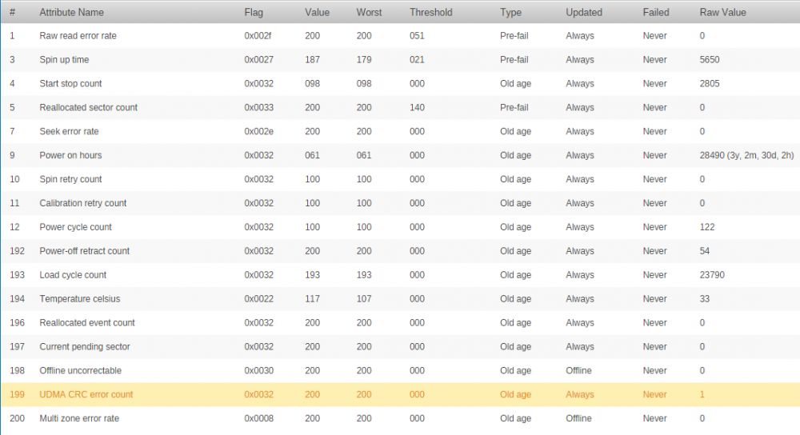Click the # column header
The width and height of the screenshot is (800, 435).
pos(12,12)
